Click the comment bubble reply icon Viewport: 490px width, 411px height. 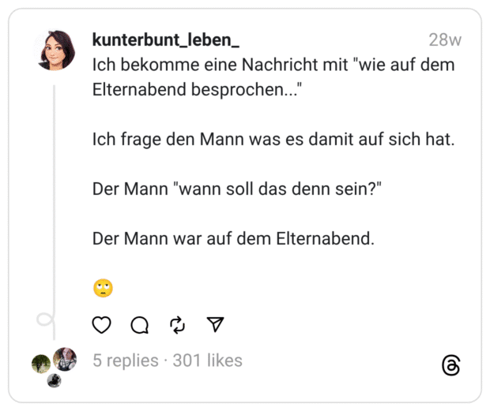[140, 324]
